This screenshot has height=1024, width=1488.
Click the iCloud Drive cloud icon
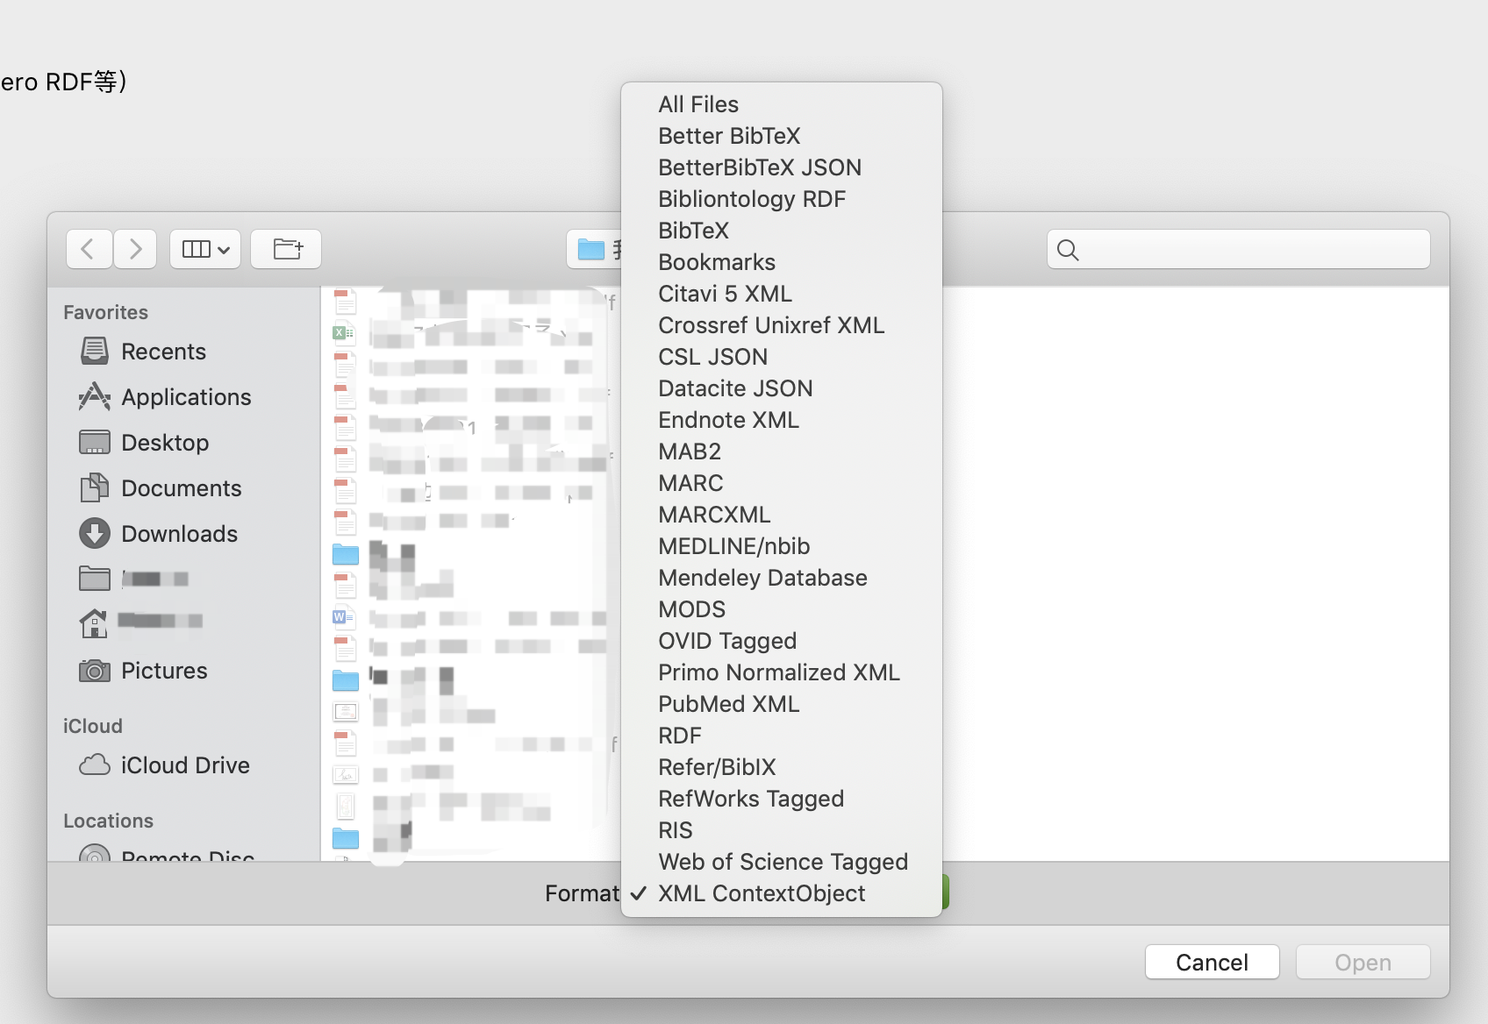[95, 765]
